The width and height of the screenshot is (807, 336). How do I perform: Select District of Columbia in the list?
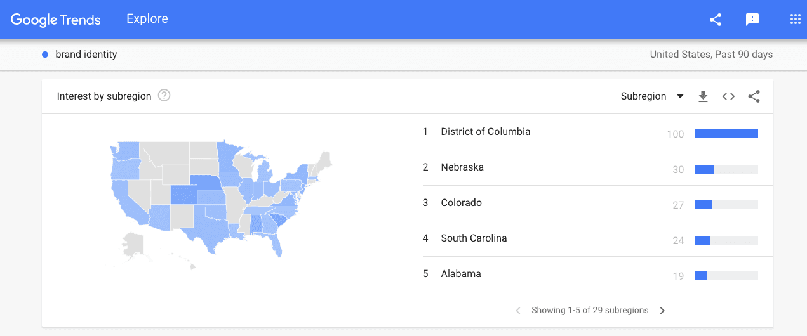coord(485,132)
